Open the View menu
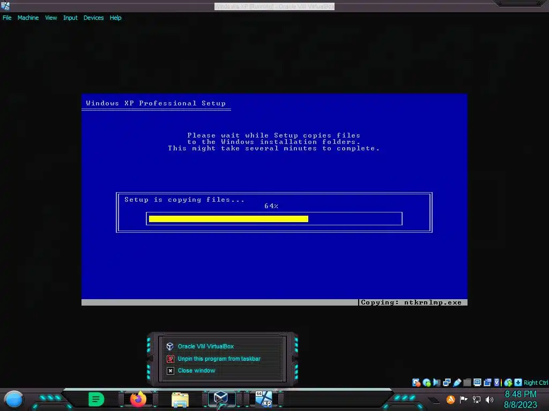Image resolution: width=549 pixels, height=411 pixels. point(51,18)
